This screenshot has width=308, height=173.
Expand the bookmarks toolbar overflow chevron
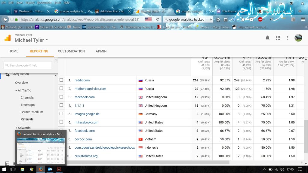[x=306, y=27]
